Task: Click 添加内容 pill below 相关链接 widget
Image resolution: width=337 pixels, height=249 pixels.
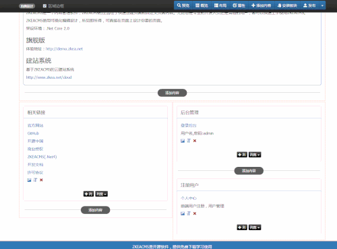Action: pos(96,210)
